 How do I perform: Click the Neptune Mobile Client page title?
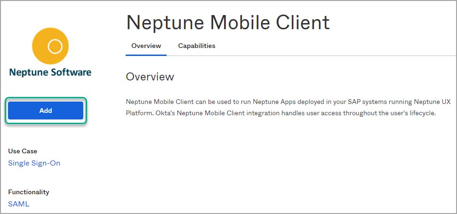tap(228, 22)
